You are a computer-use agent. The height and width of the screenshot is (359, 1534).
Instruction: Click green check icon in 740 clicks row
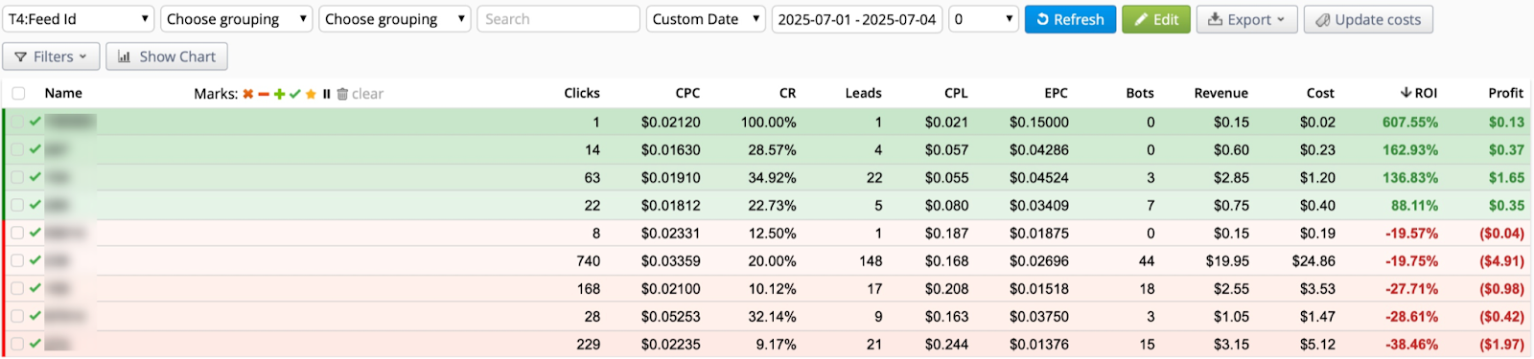(x=35, y=260)
